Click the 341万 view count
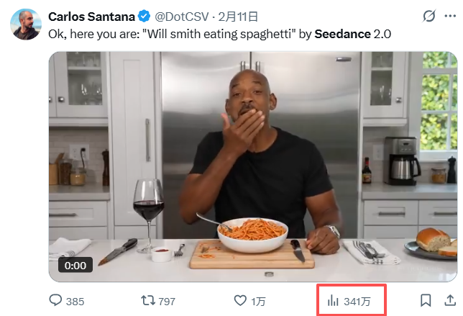This screenshot has height=316, width=463. click(357, 302)
